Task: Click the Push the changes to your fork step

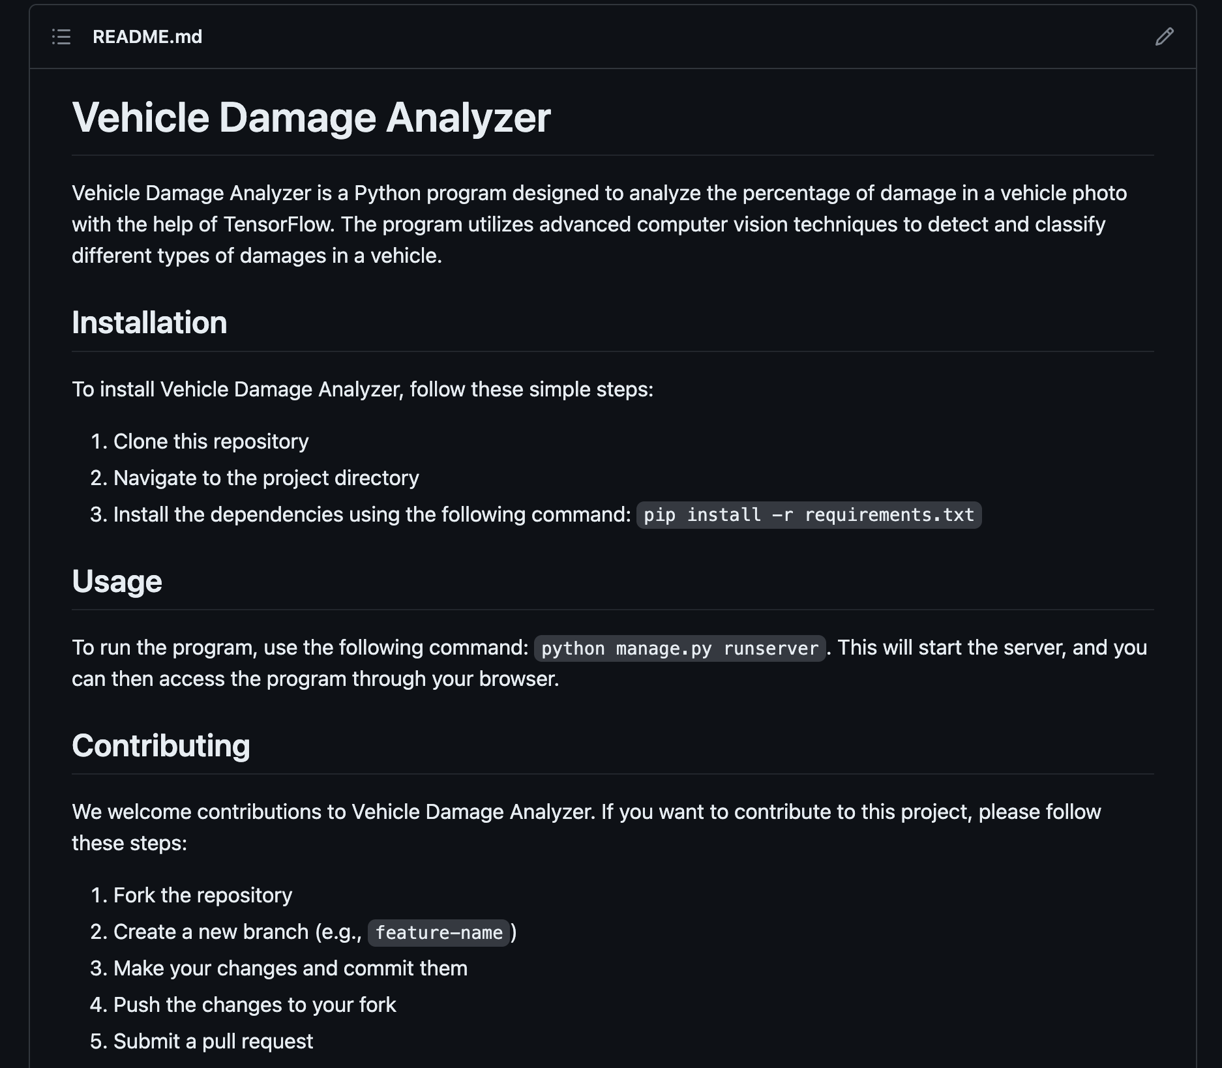Action: pyautogui.click(x=254, y=1005)
